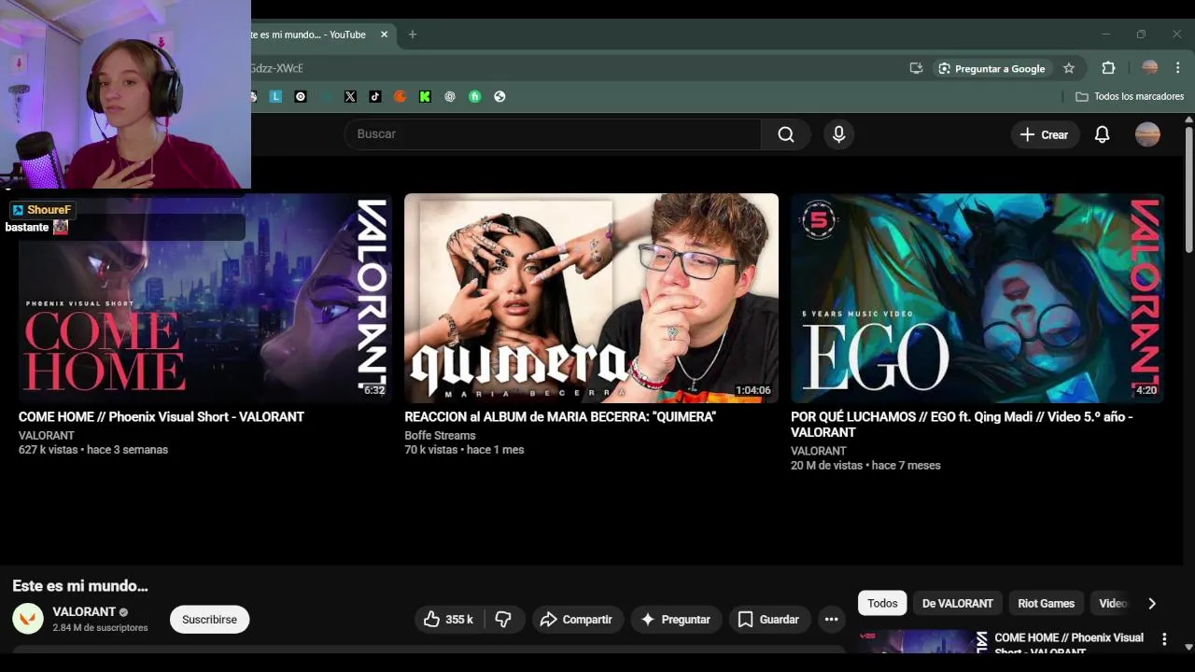The image size is (1195, 672).
Task: Click Suscribirse button
Action: 209,620
